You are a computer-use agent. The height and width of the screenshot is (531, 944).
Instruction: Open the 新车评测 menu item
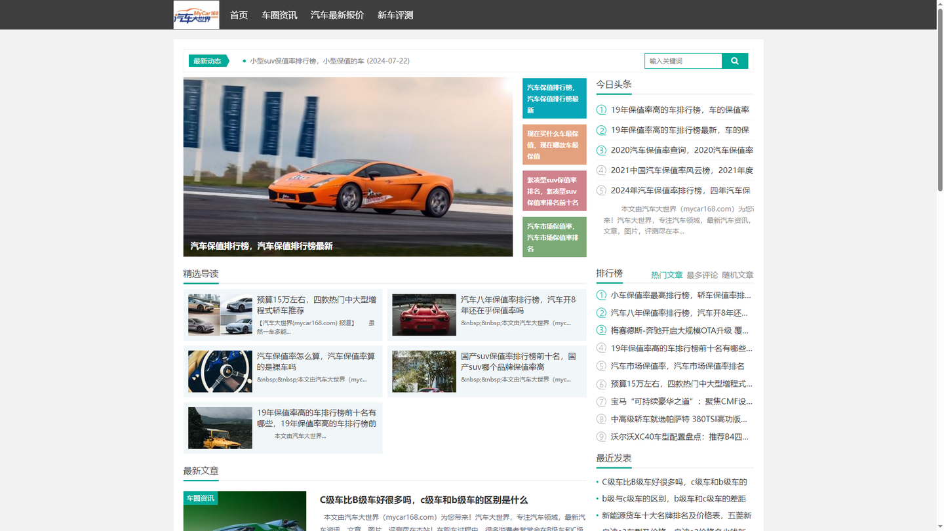395,15
